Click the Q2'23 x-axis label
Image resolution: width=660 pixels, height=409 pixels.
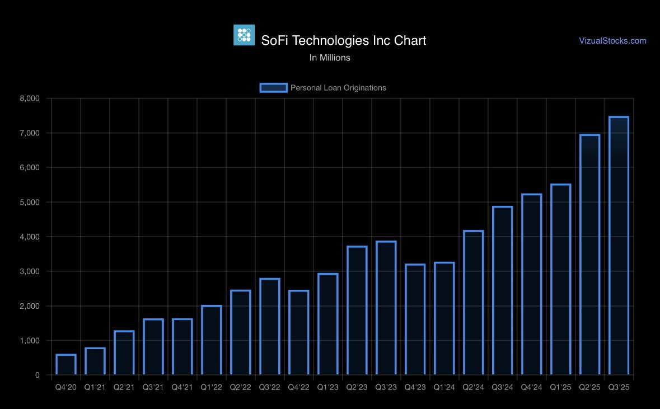(357, 387)
